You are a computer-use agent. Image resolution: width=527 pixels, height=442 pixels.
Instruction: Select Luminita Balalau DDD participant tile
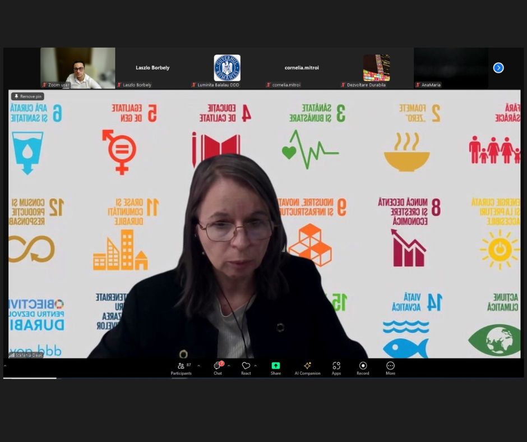[227, 68]
